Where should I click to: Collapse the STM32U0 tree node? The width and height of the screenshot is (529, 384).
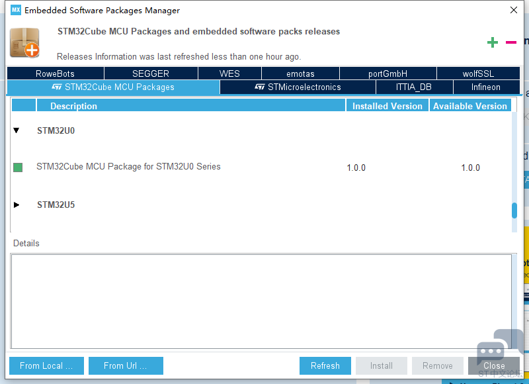pyautogui.click(x=16, y=130)
